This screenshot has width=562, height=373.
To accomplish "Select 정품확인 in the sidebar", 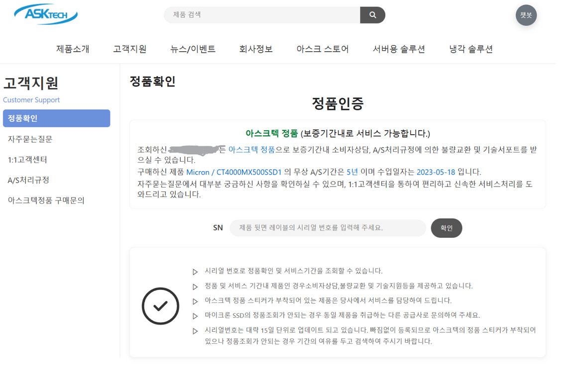I will [56, 118].
